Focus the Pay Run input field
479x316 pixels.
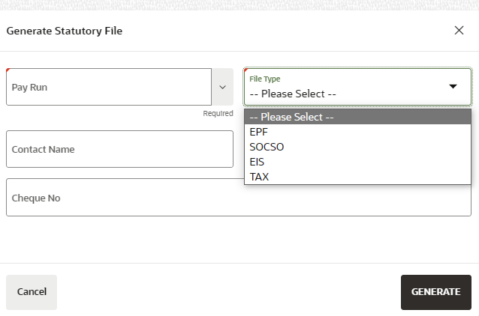[110, 87]
